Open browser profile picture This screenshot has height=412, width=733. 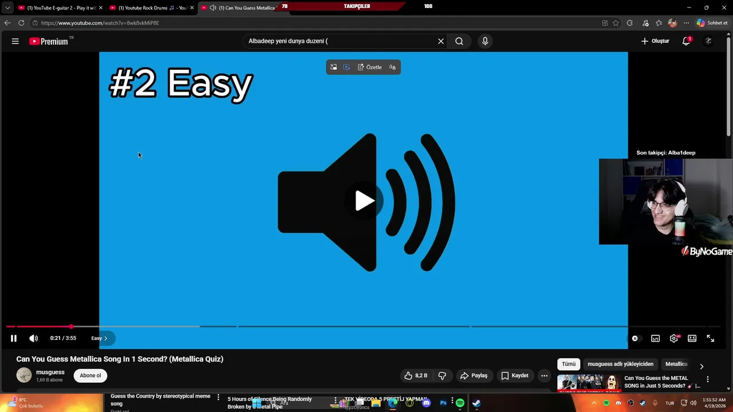pyautogui.click(x=673, y=23)
